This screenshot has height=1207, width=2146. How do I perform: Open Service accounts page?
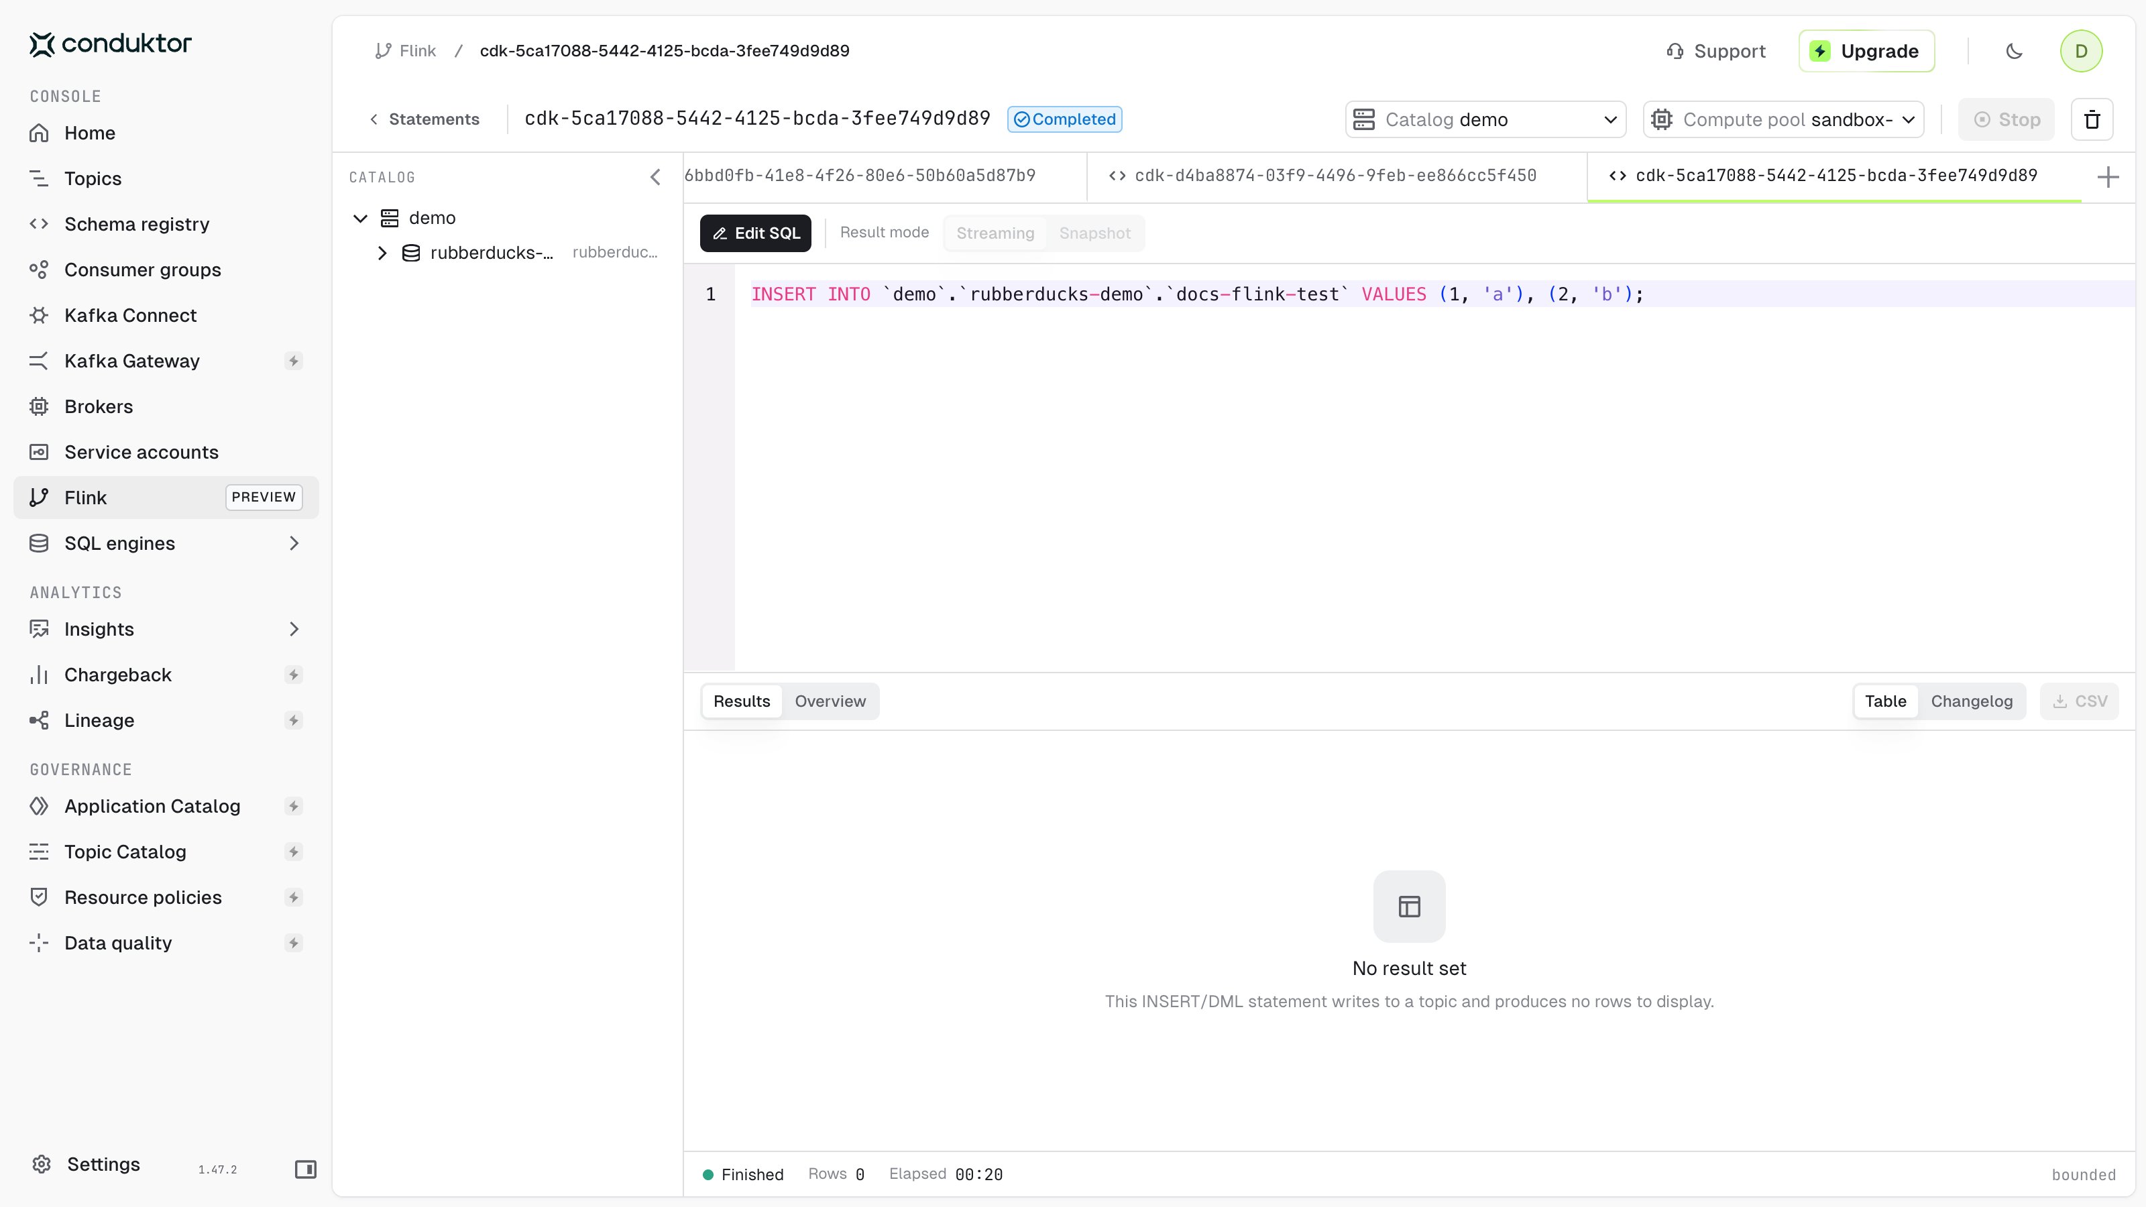pos(166,453)
